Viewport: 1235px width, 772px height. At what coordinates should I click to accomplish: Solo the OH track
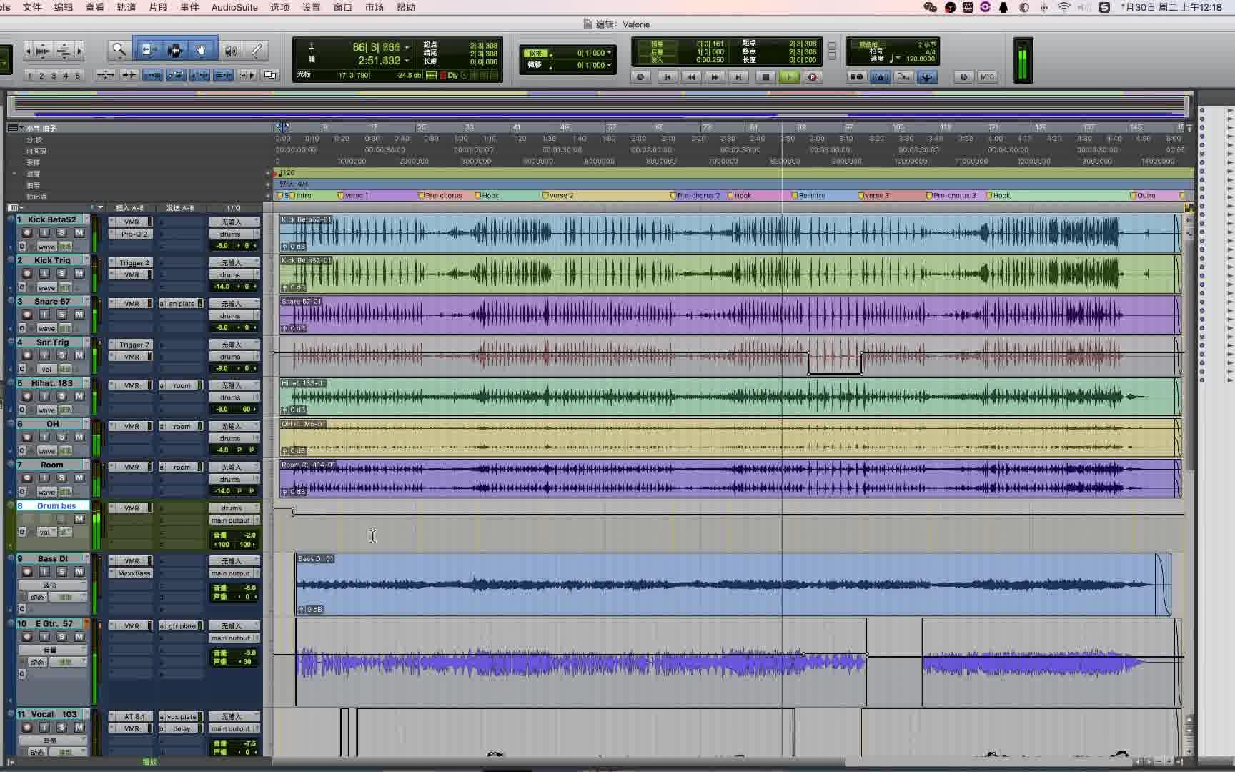click(x=61, y=437)
